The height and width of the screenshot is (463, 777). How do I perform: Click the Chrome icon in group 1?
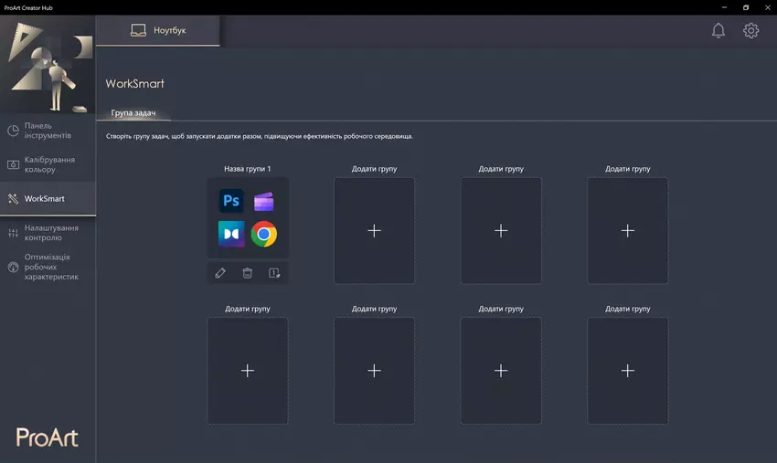tap(264, 235)
